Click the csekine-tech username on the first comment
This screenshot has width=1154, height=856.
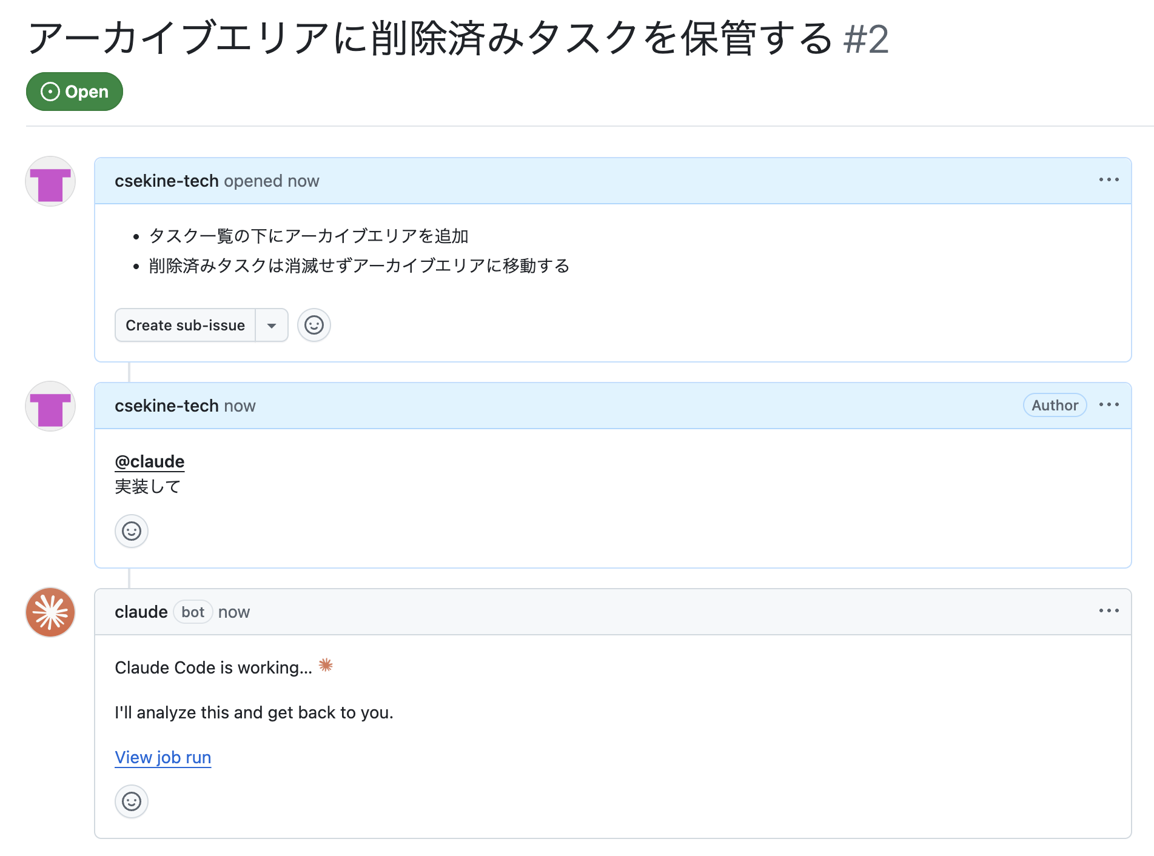click(x=166, y=181)
